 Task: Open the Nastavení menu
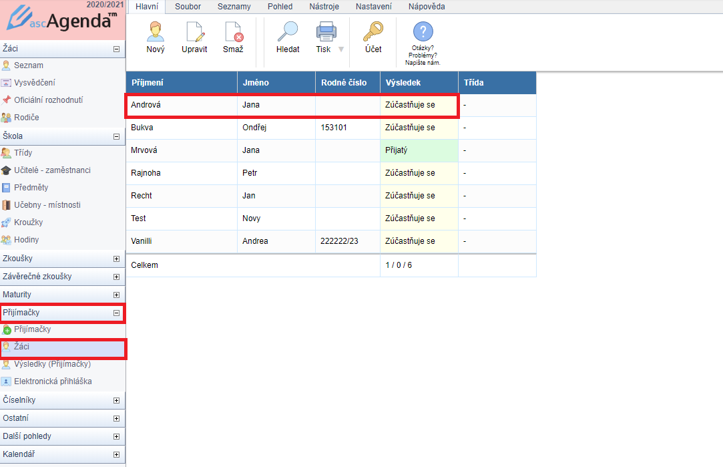coord(373,7)
